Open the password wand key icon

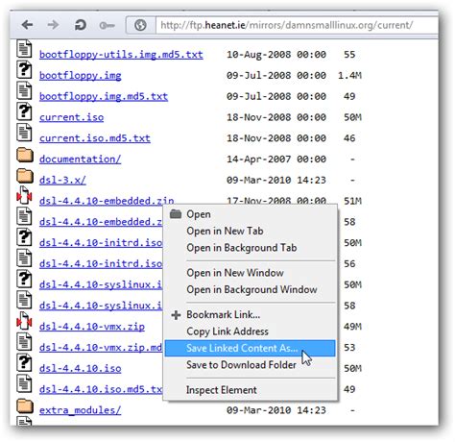[x=107, y=25]
